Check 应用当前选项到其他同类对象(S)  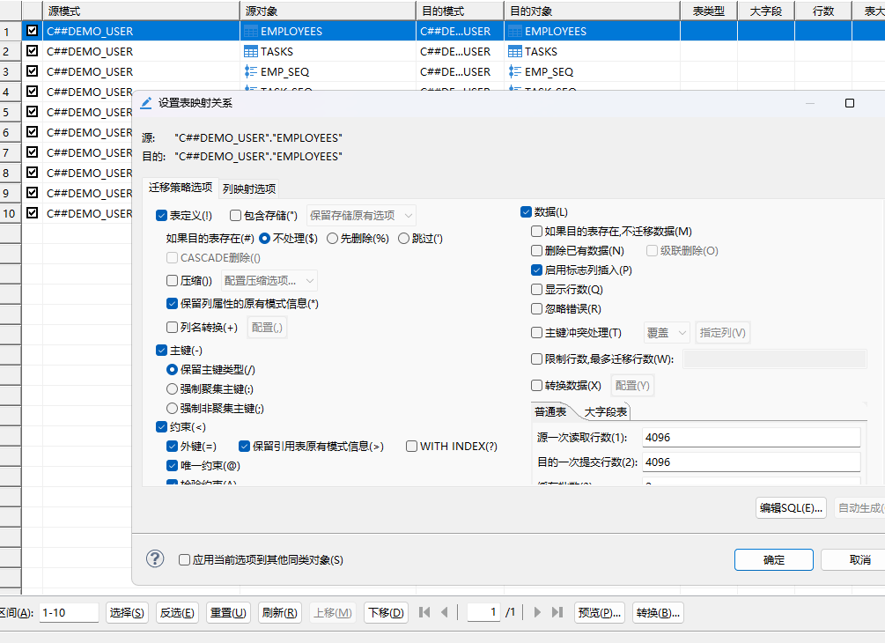(x=184, y=558)
